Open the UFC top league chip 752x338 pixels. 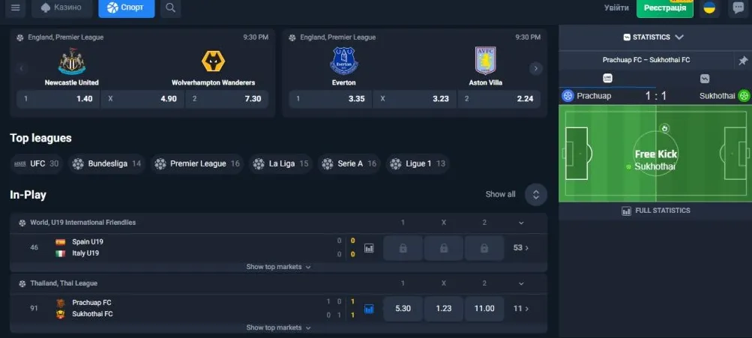point(37,164)
